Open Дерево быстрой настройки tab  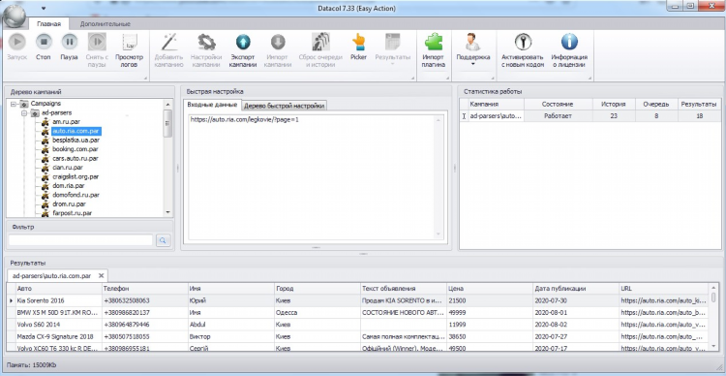(285, 106)
